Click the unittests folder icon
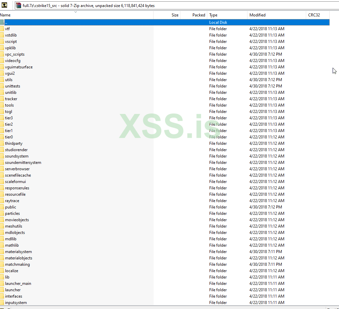Screen dimensions: 339x309 pyautogui.click(x=2, y=86)
